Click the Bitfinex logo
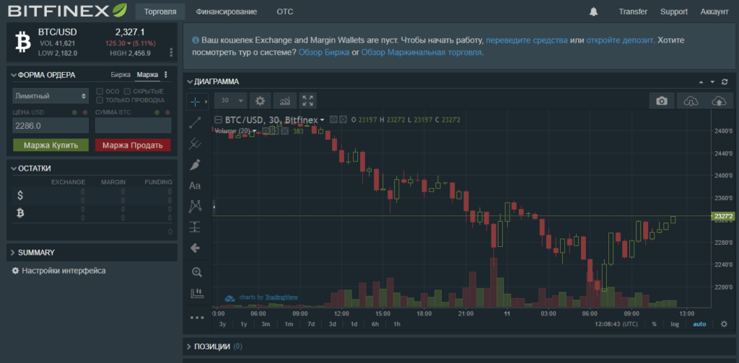 67,10
